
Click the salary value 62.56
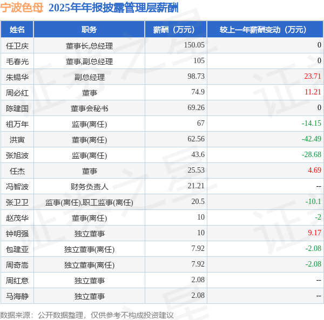click(x=196, y=139)
